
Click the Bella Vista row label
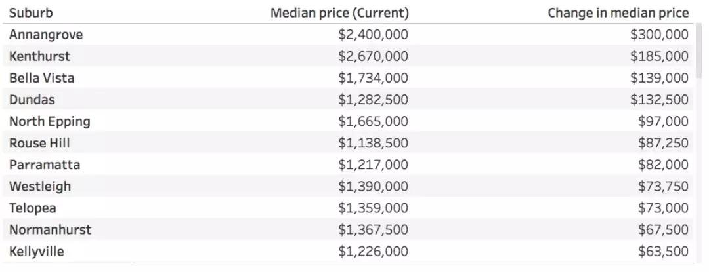[41, 78]
